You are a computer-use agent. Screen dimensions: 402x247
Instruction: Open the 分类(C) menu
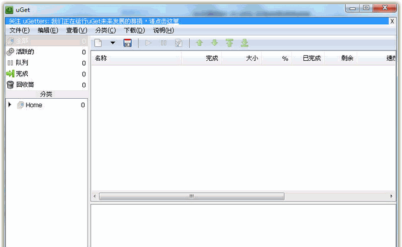click(105, 30)
